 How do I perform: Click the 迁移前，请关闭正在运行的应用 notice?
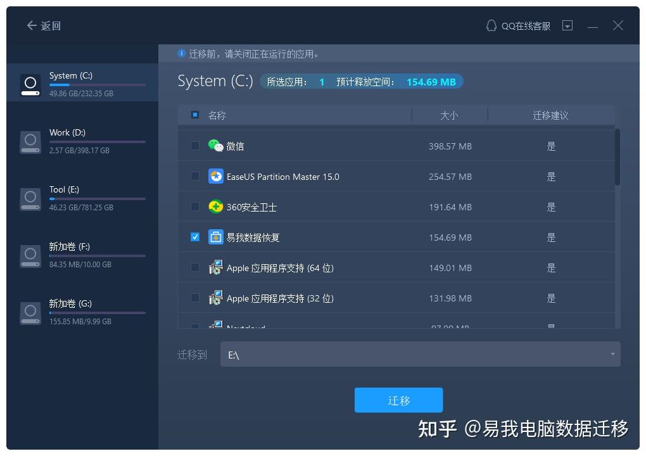(253, 54)
